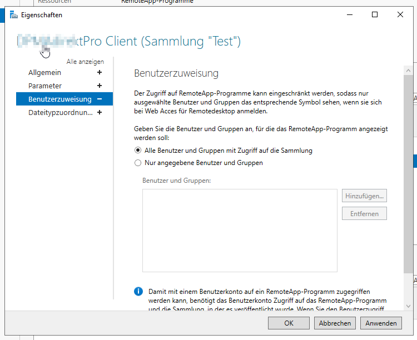The height and width of the screenshot is (340, 417).
Task: Click the Eigenschaften window title icon
Action: point(13,15)
